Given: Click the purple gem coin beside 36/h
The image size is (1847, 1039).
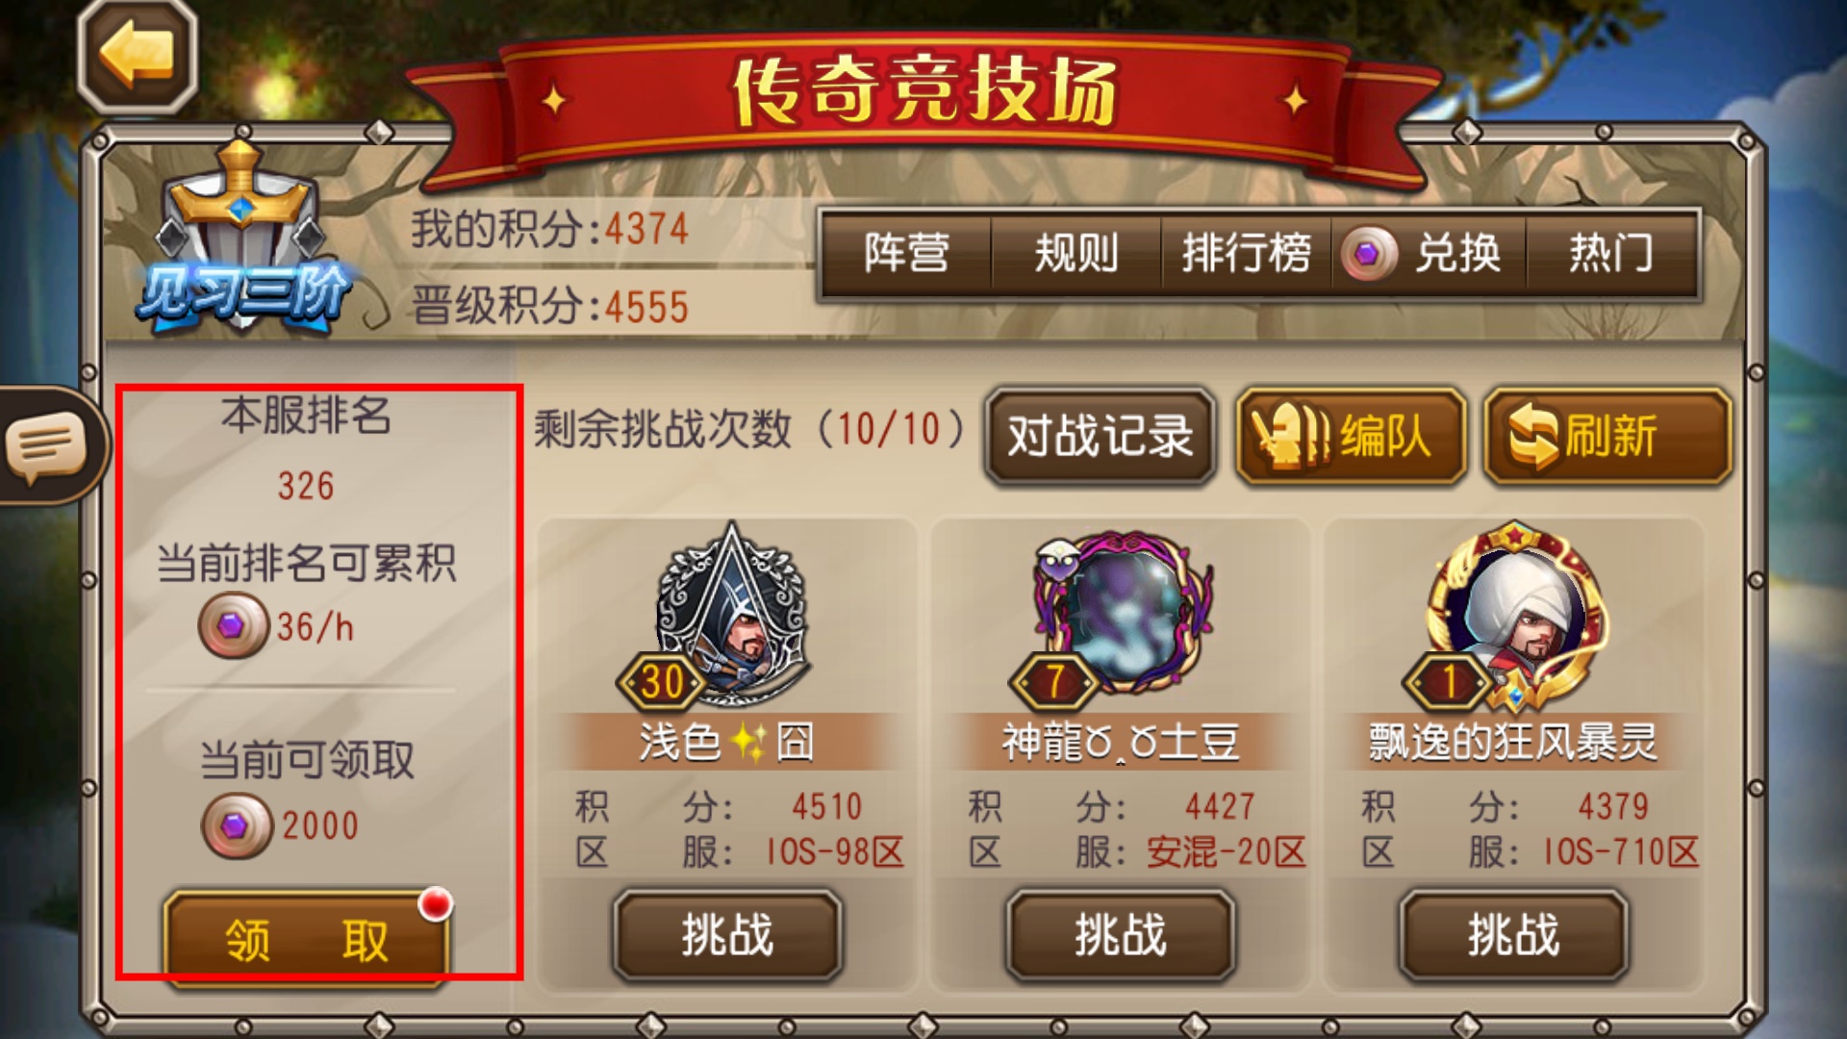Looking at the screenshot, I should click(233, 625).
